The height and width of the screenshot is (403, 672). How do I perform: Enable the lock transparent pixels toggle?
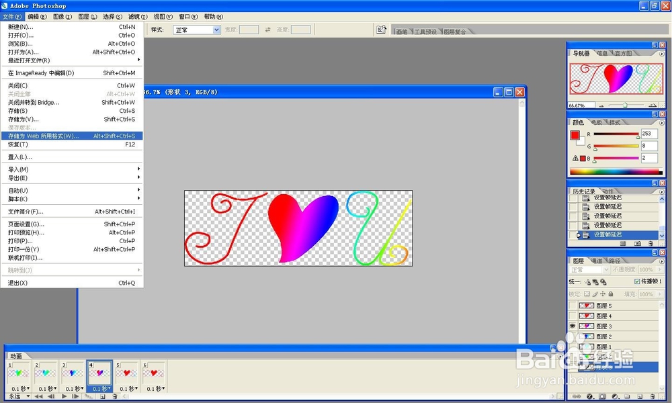587,294
